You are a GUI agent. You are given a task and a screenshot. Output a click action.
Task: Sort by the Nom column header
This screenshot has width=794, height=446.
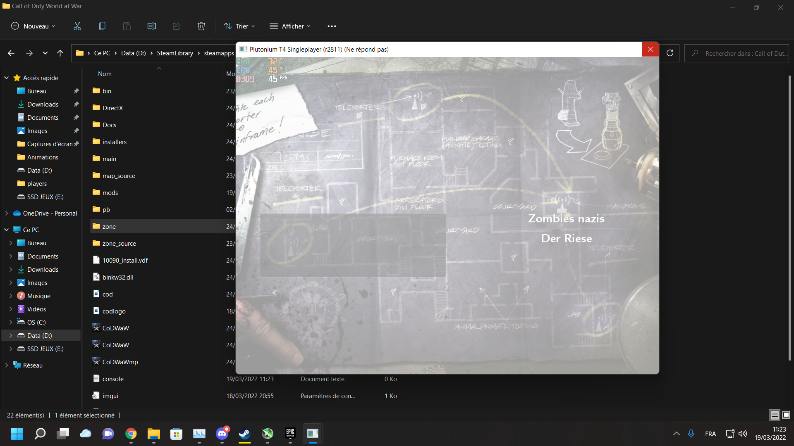(105, 74)
